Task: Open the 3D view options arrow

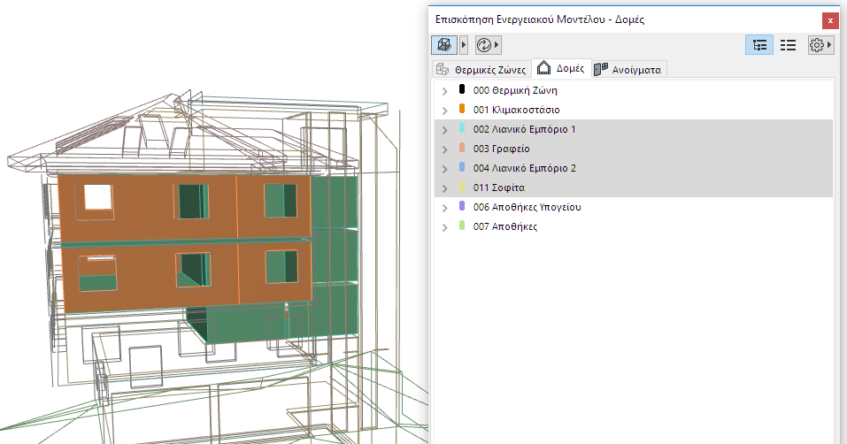Action: [464, 45]
